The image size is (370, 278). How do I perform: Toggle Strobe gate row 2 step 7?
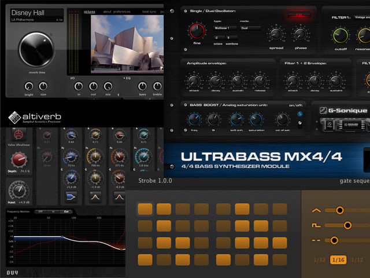(x=261, y=226)
